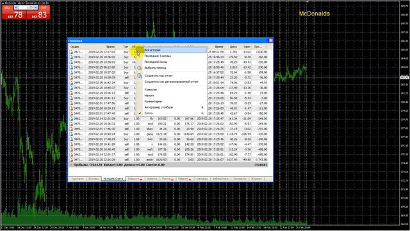Image resolution: width=410 pixels, height=231 pixels.
Task: Click order icon of row 2019.02.25 08:12:00
Action: 71,67
